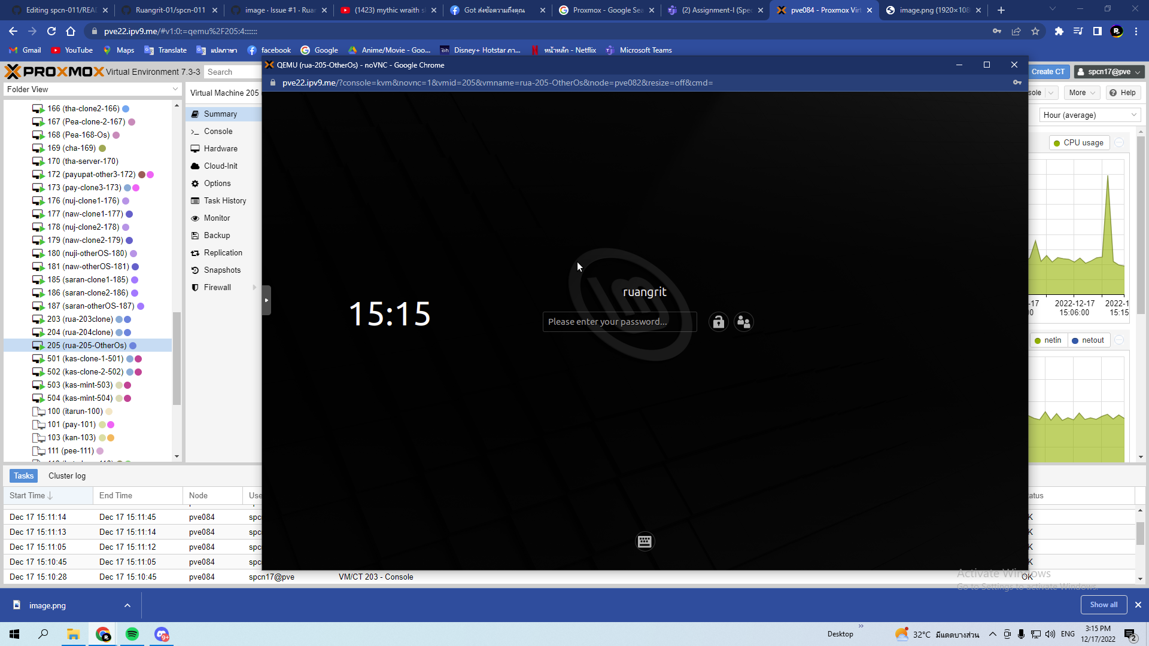Click the noVNC on-screen keyboard icon

click(645, 542)
